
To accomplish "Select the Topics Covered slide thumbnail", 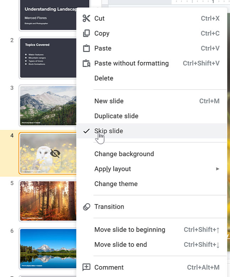I will point(48,58).
